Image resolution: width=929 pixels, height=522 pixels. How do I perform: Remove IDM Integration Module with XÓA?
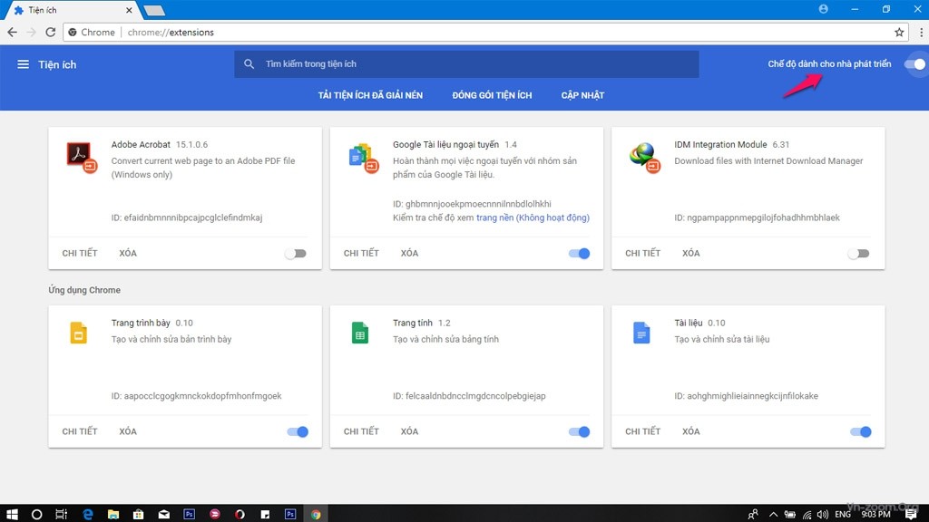coord(690,254)
